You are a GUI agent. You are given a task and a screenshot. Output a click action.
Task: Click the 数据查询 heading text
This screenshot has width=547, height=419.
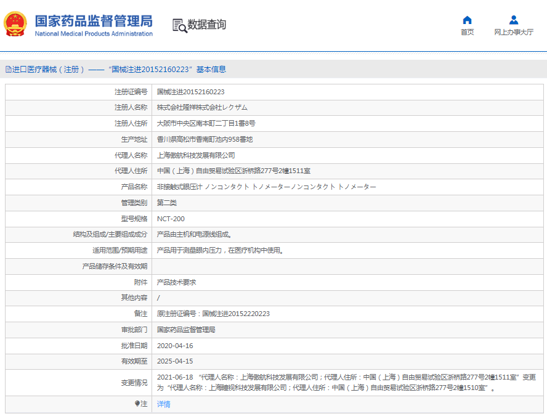(x=207, y=25)
